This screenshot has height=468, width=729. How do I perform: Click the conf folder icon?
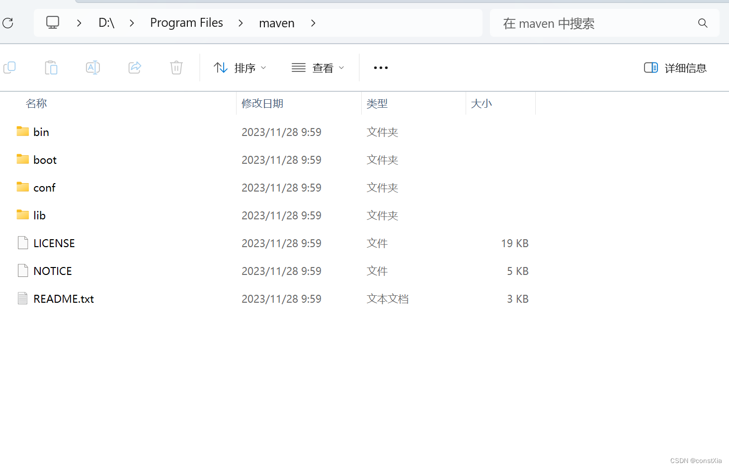[x=23, y=187]
